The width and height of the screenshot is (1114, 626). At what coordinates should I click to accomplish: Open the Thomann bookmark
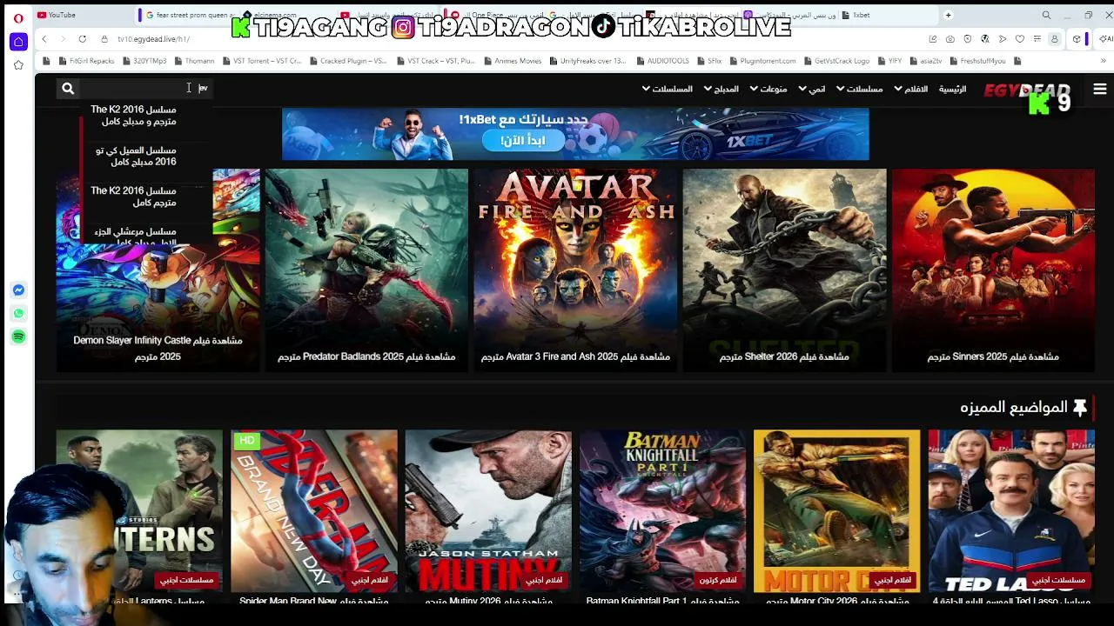click(x=194, y=61)
